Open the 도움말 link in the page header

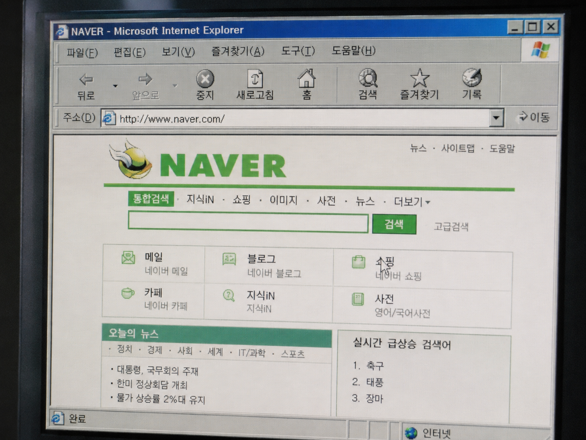[502, 149]
